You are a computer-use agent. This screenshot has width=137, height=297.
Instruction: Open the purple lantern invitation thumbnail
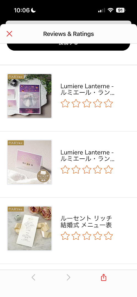[x=29, y=96]
